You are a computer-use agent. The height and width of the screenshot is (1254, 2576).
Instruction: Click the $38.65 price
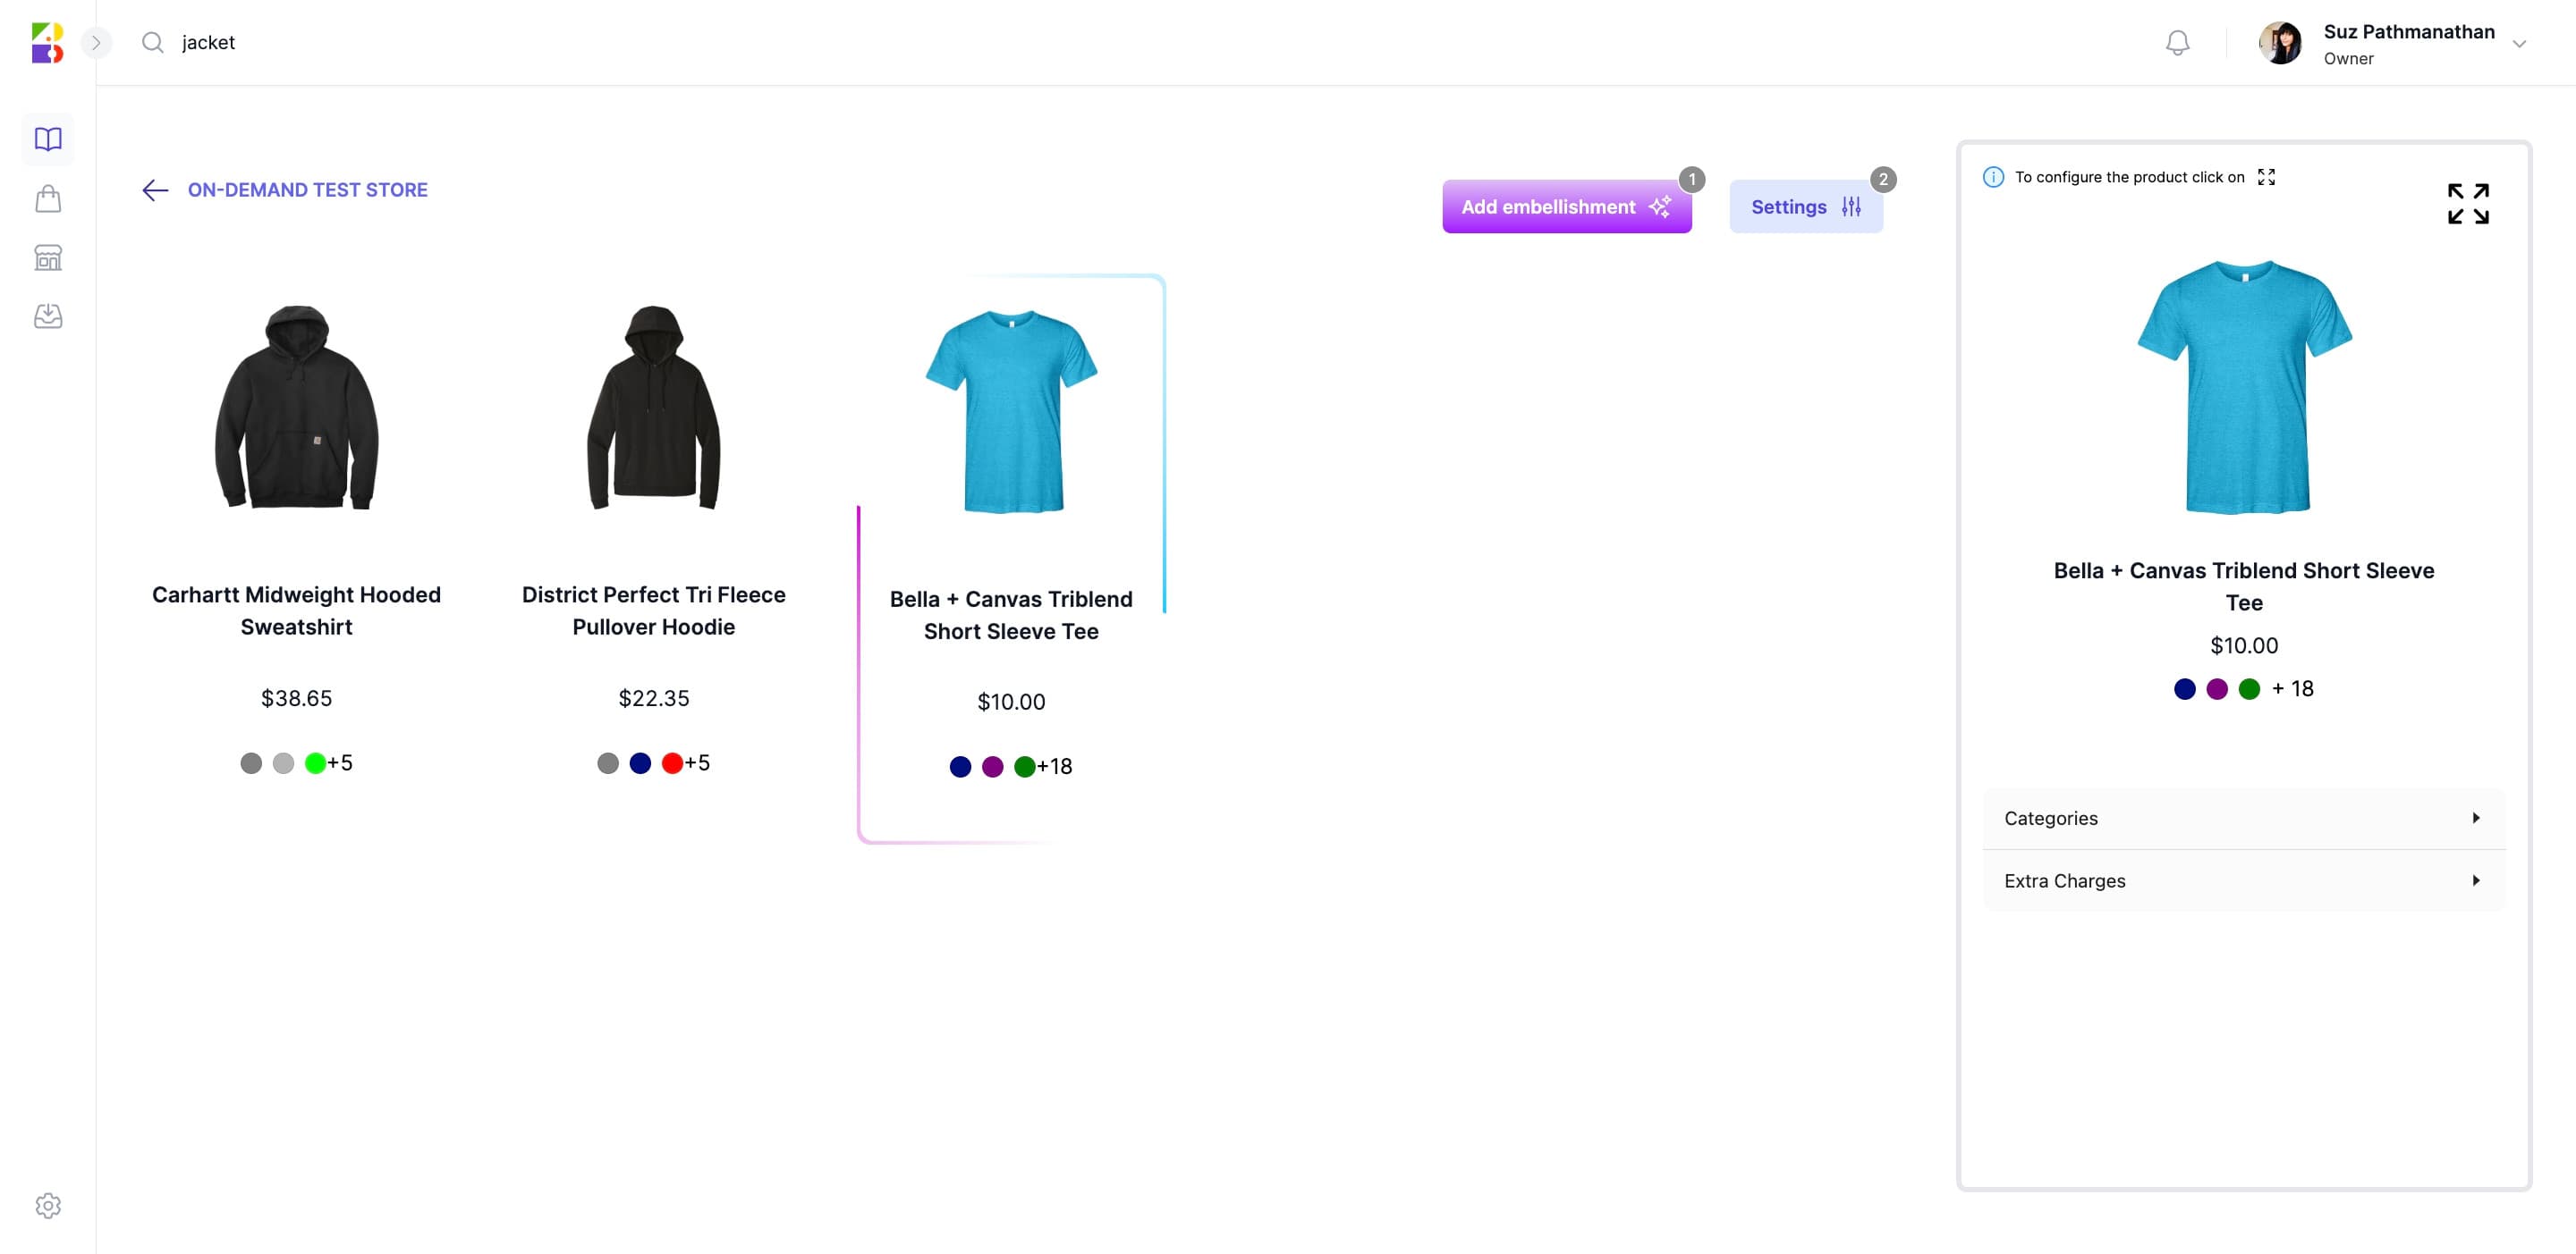click(x=297, y=698)
